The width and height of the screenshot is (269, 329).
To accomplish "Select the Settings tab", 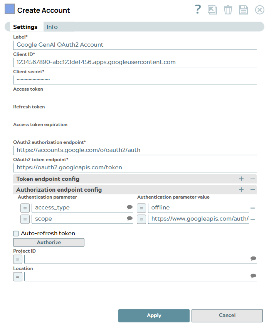I will click(25, 27).
